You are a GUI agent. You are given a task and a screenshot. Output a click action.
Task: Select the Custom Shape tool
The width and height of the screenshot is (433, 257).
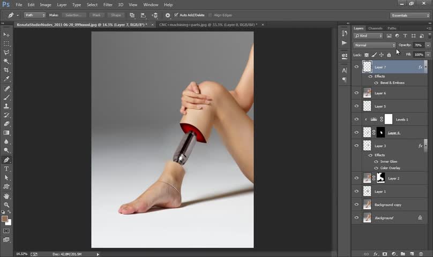tap(6, 186)
